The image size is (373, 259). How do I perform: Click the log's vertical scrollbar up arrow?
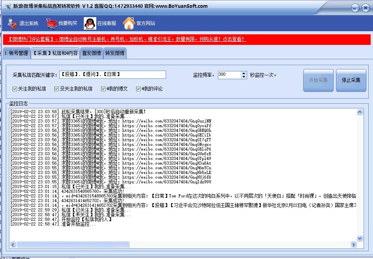pos(360,112)
